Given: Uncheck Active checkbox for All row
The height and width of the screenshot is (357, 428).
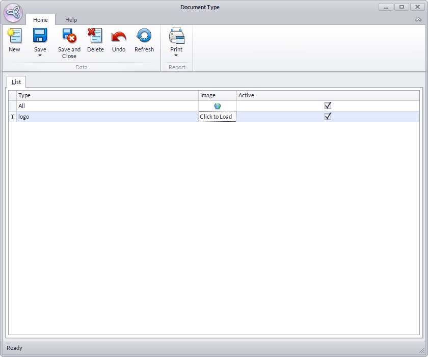Looking at the screenshot, I should coord(328,106).
